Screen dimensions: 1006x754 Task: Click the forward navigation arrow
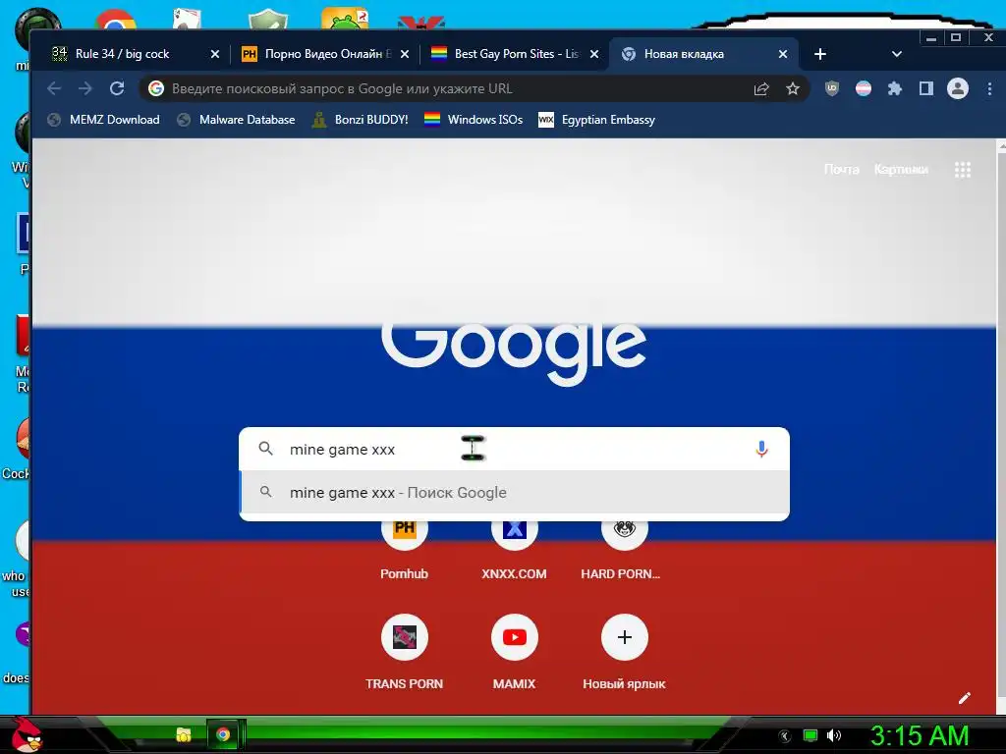(x=85, y=88)
